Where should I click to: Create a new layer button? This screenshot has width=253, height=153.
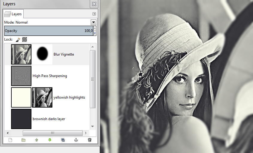[x=10, y=140]
